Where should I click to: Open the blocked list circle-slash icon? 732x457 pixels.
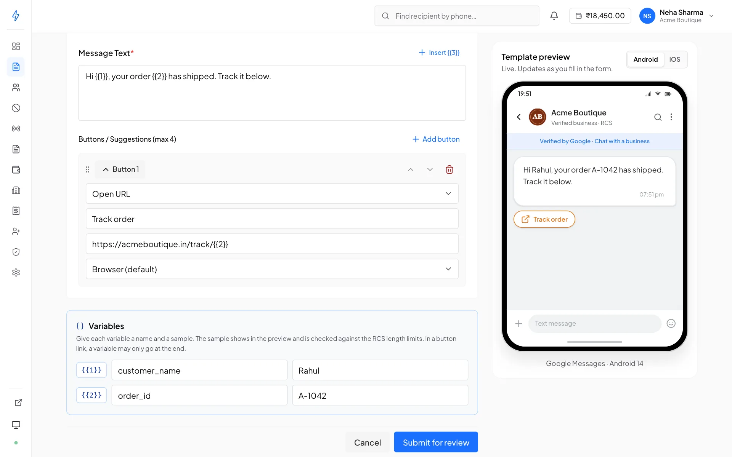pos(16,108)
